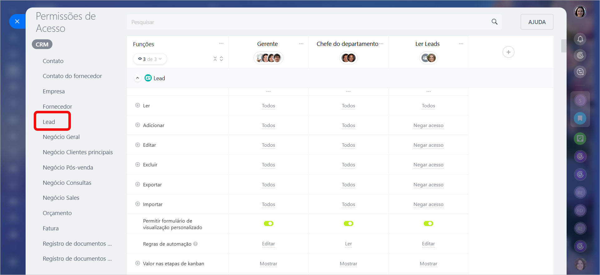
Task: Close the access permissions slider
Action: [17, 21]
